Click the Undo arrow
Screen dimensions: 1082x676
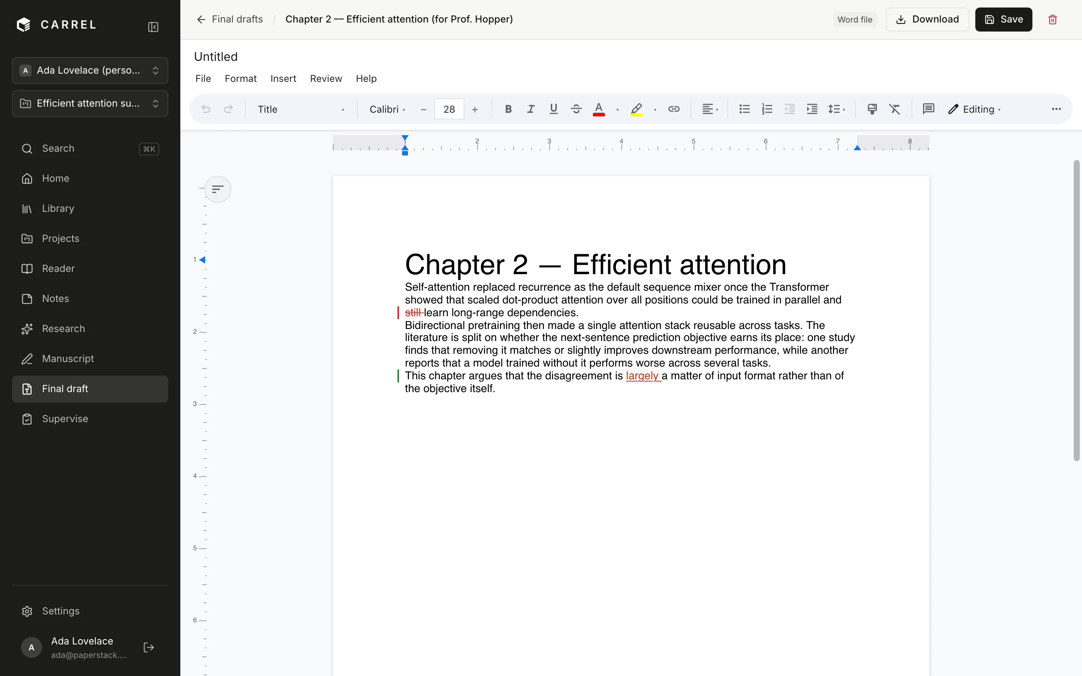click(206, 109)
